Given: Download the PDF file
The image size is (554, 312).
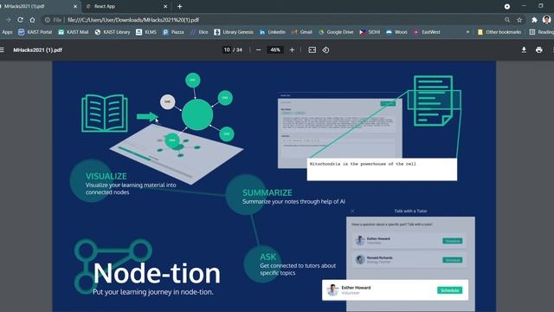Looking at the screenshot, I should pos(524,50).
